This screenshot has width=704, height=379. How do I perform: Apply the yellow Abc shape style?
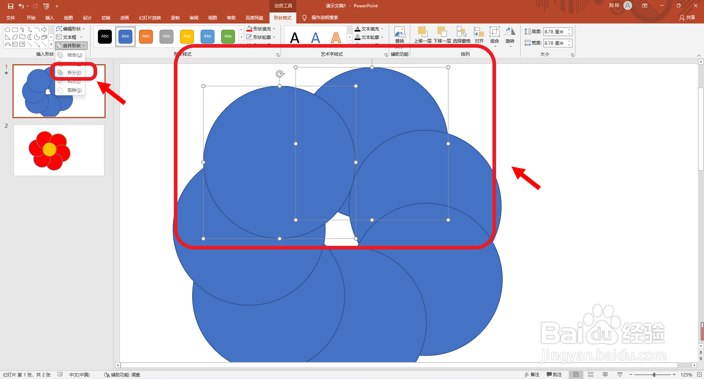[x=187, y=36]
